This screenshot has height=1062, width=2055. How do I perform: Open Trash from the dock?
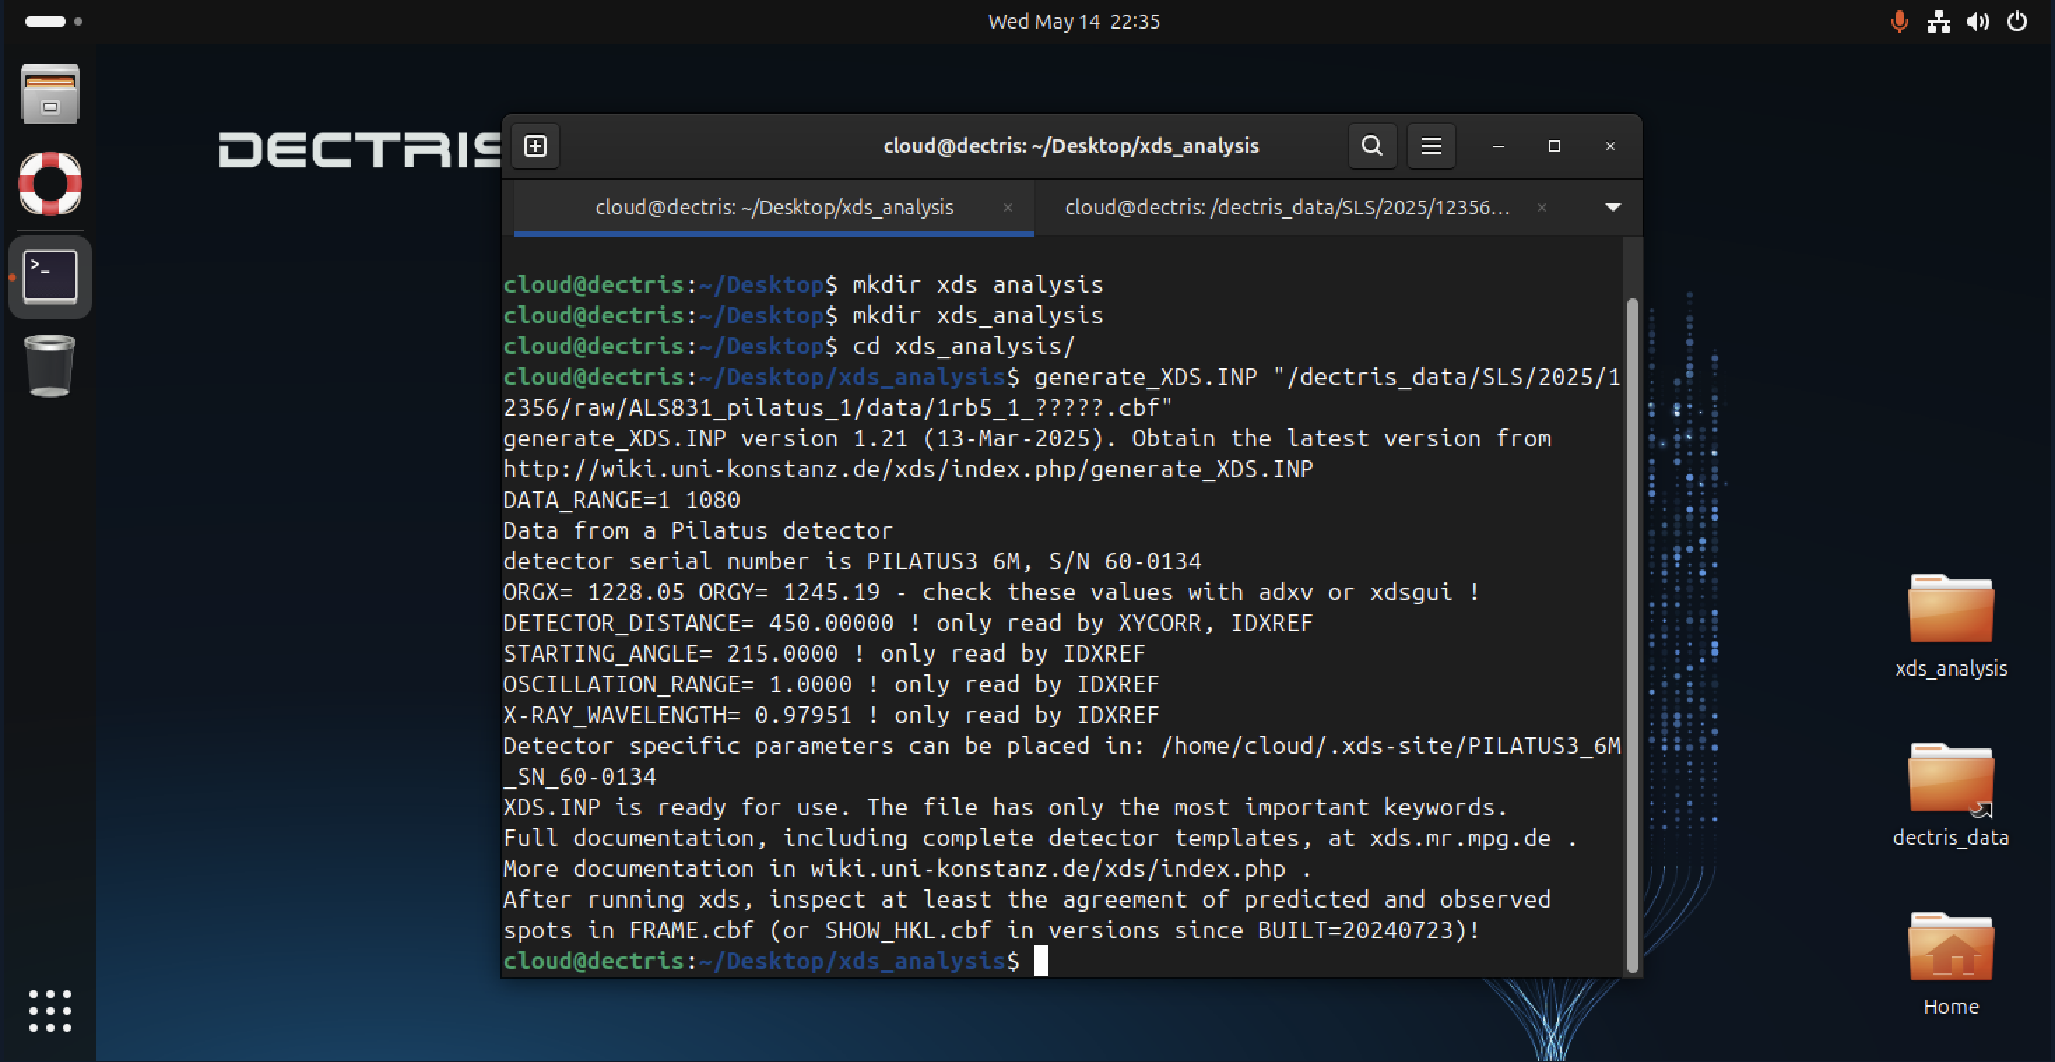pyautogui.click(x=50, y=366)
